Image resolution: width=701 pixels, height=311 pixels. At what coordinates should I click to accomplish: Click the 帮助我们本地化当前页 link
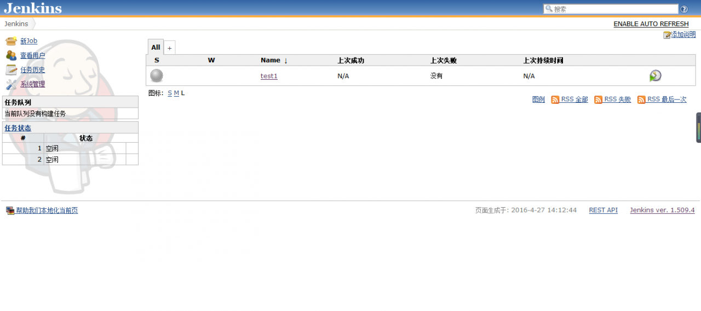tap(47, 210)
